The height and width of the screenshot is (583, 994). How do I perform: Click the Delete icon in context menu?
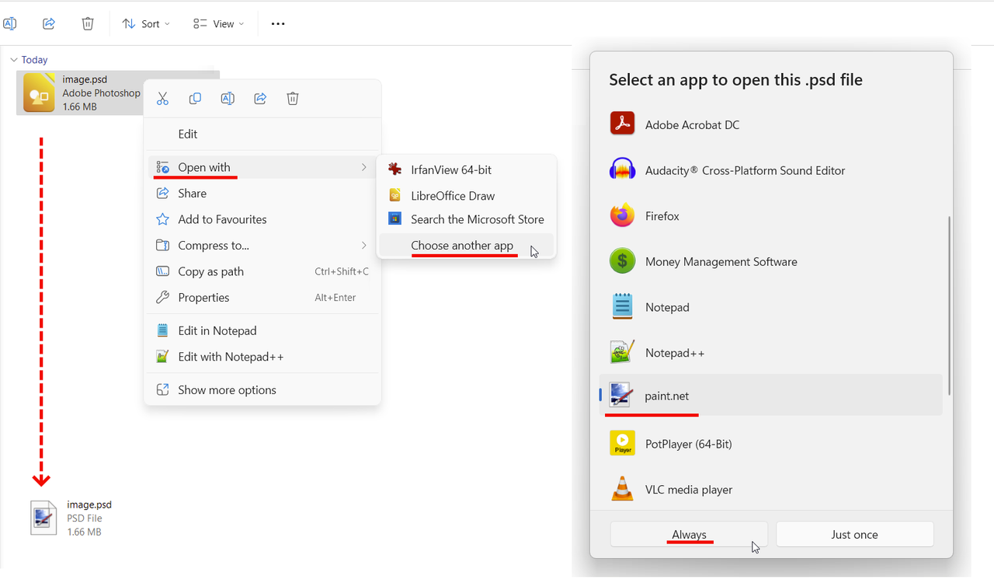coord(293,99)
